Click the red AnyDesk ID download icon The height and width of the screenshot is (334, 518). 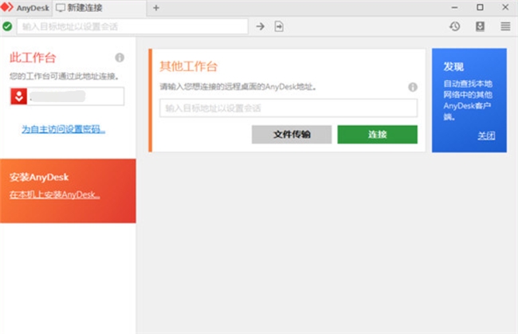click(x=19, y=96)
